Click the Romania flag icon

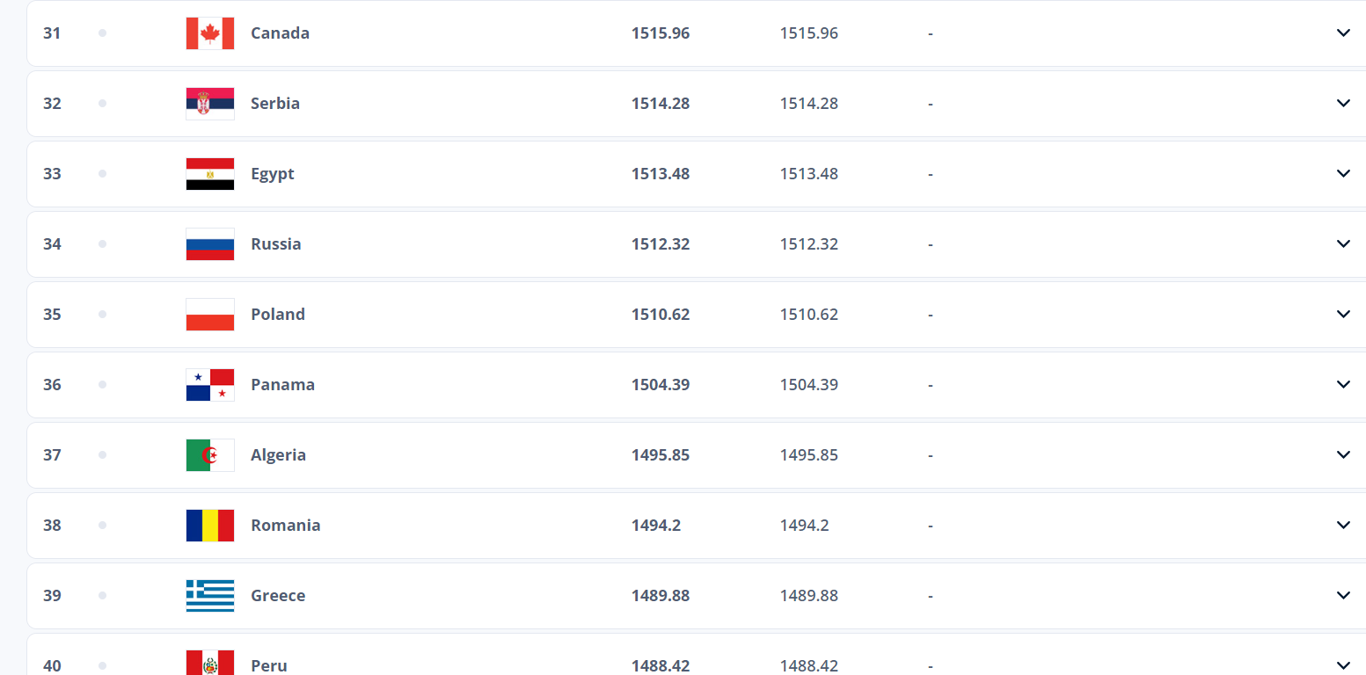click(x=210, y=526)
